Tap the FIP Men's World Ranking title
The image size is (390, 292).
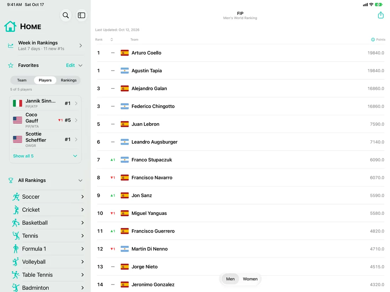tap(240, 15)
